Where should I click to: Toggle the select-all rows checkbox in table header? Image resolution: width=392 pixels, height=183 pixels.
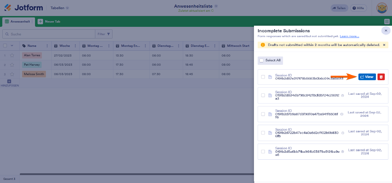click(5, 46)
